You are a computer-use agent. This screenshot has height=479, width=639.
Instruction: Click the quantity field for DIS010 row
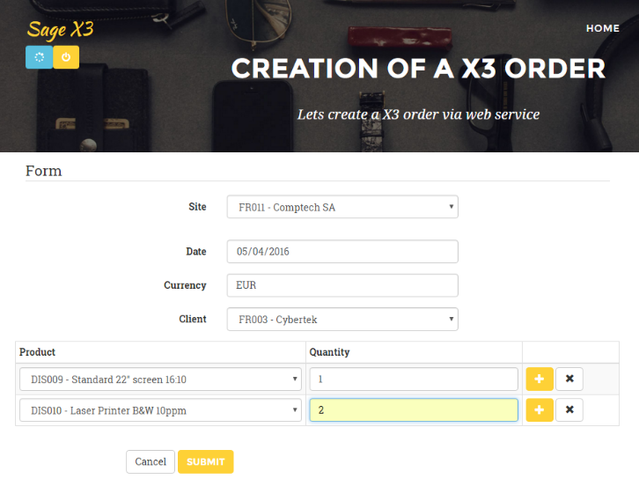[x=414, y=410]
